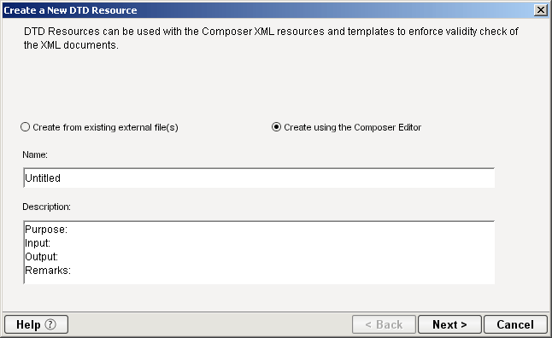Click the Output: line in the Description box
This screenshot has width=552, height=338.
[x=42, y=257]
